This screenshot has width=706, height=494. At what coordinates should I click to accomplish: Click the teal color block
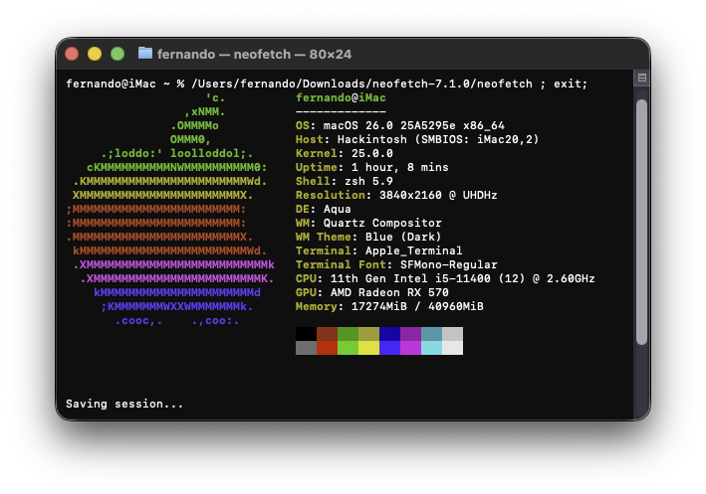click(x=432, y=334)
